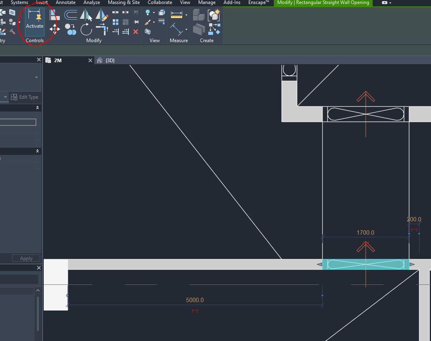Pick the Trim/Extend to Corner tool
Screen dimensions: 431x341
pos(102,29)
